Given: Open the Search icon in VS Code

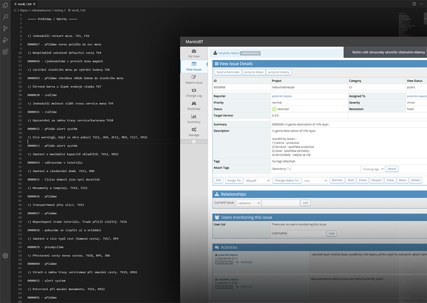Looking at the screenshot, I should tap(5, 17).
